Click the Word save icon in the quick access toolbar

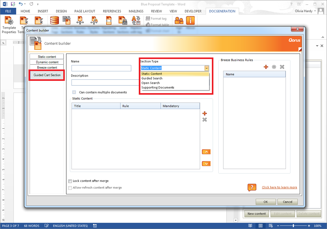13,4
